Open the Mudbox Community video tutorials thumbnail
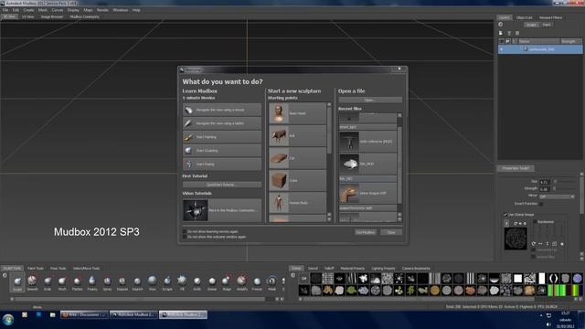 tap(195, 210)
